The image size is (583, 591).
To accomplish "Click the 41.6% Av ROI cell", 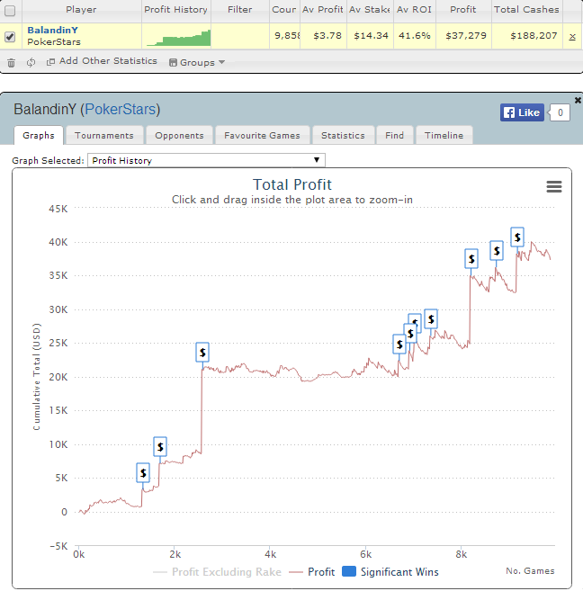I will coord(415,36).
